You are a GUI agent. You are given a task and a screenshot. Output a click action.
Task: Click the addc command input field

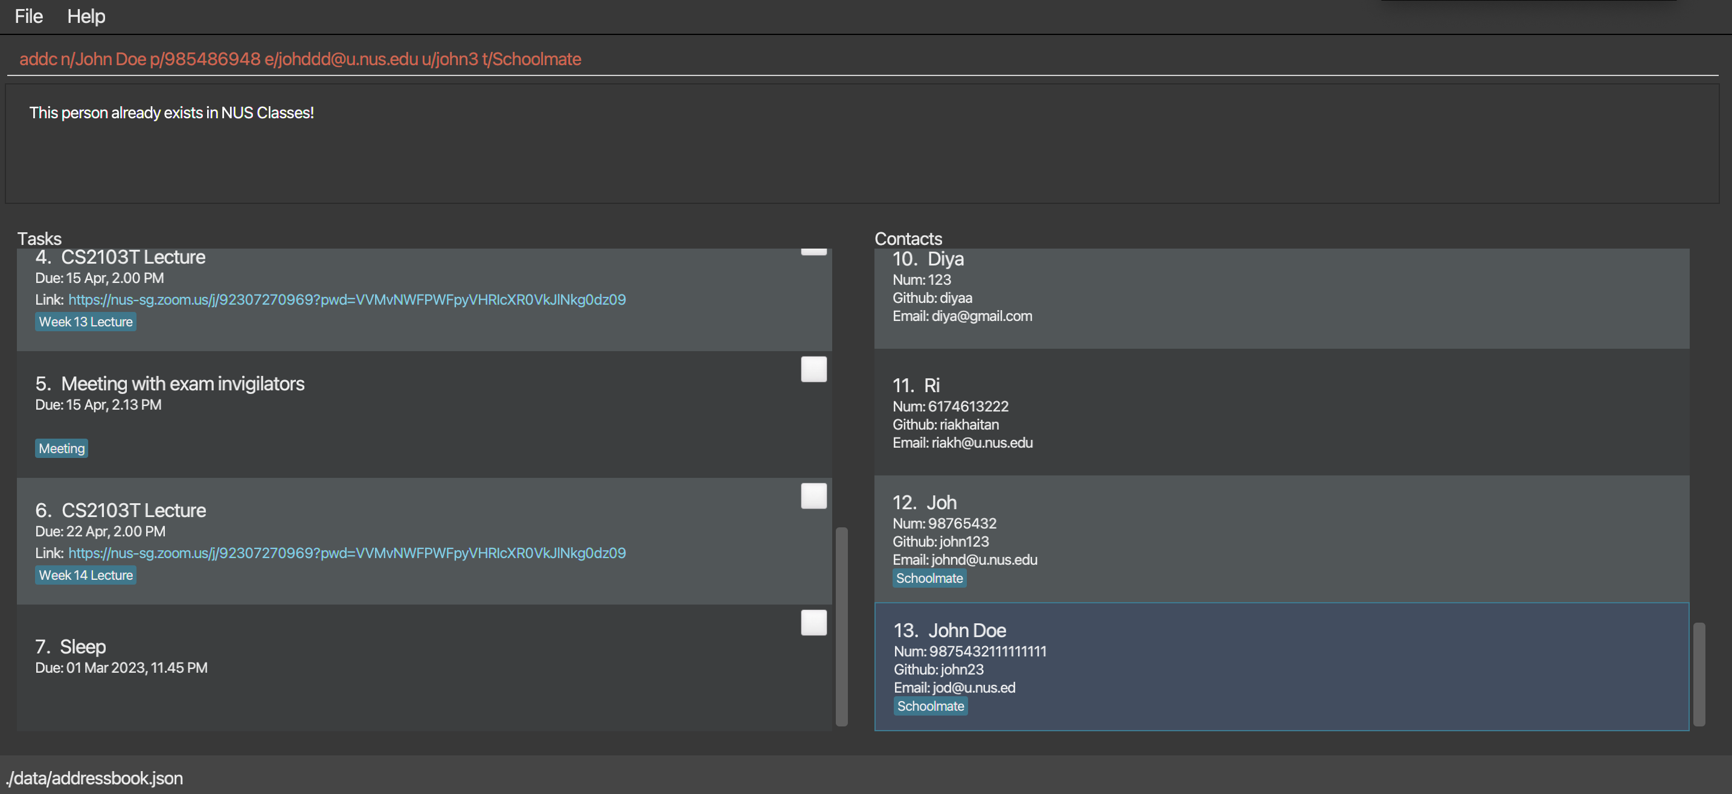[x=861, y=59]
